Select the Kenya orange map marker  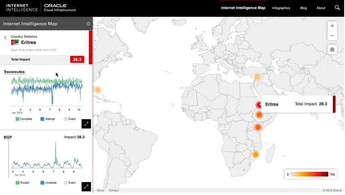click(258, 127)
